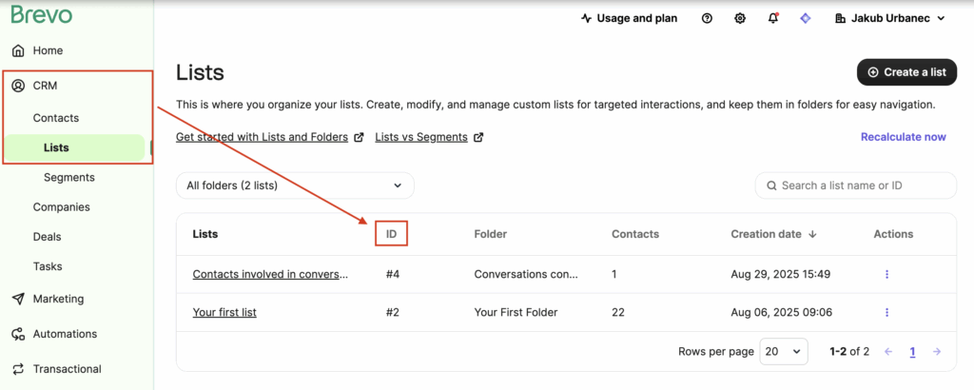Open settings gear icon in top bar

(740, 18)
